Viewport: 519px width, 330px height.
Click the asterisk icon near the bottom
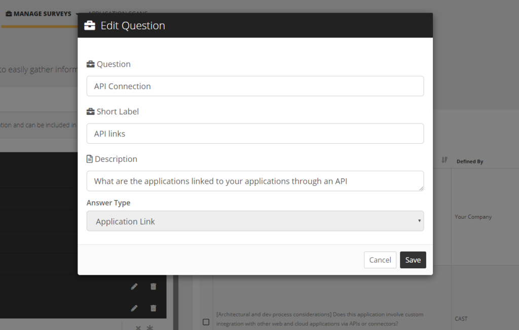click(150, 327)
